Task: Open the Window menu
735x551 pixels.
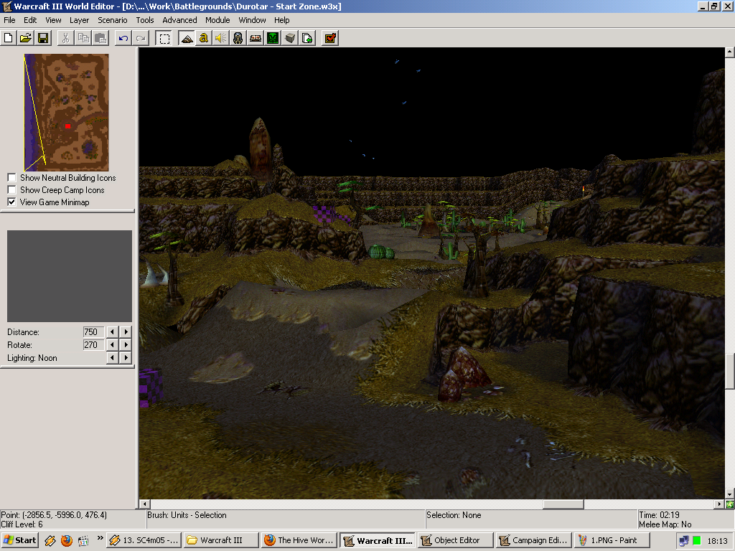Action: point(252,20)
